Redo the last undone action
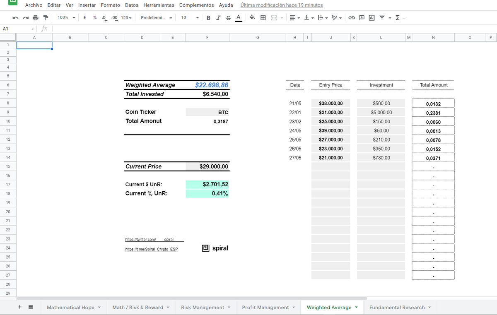This screenshot has width=497, height=315. 25,18
